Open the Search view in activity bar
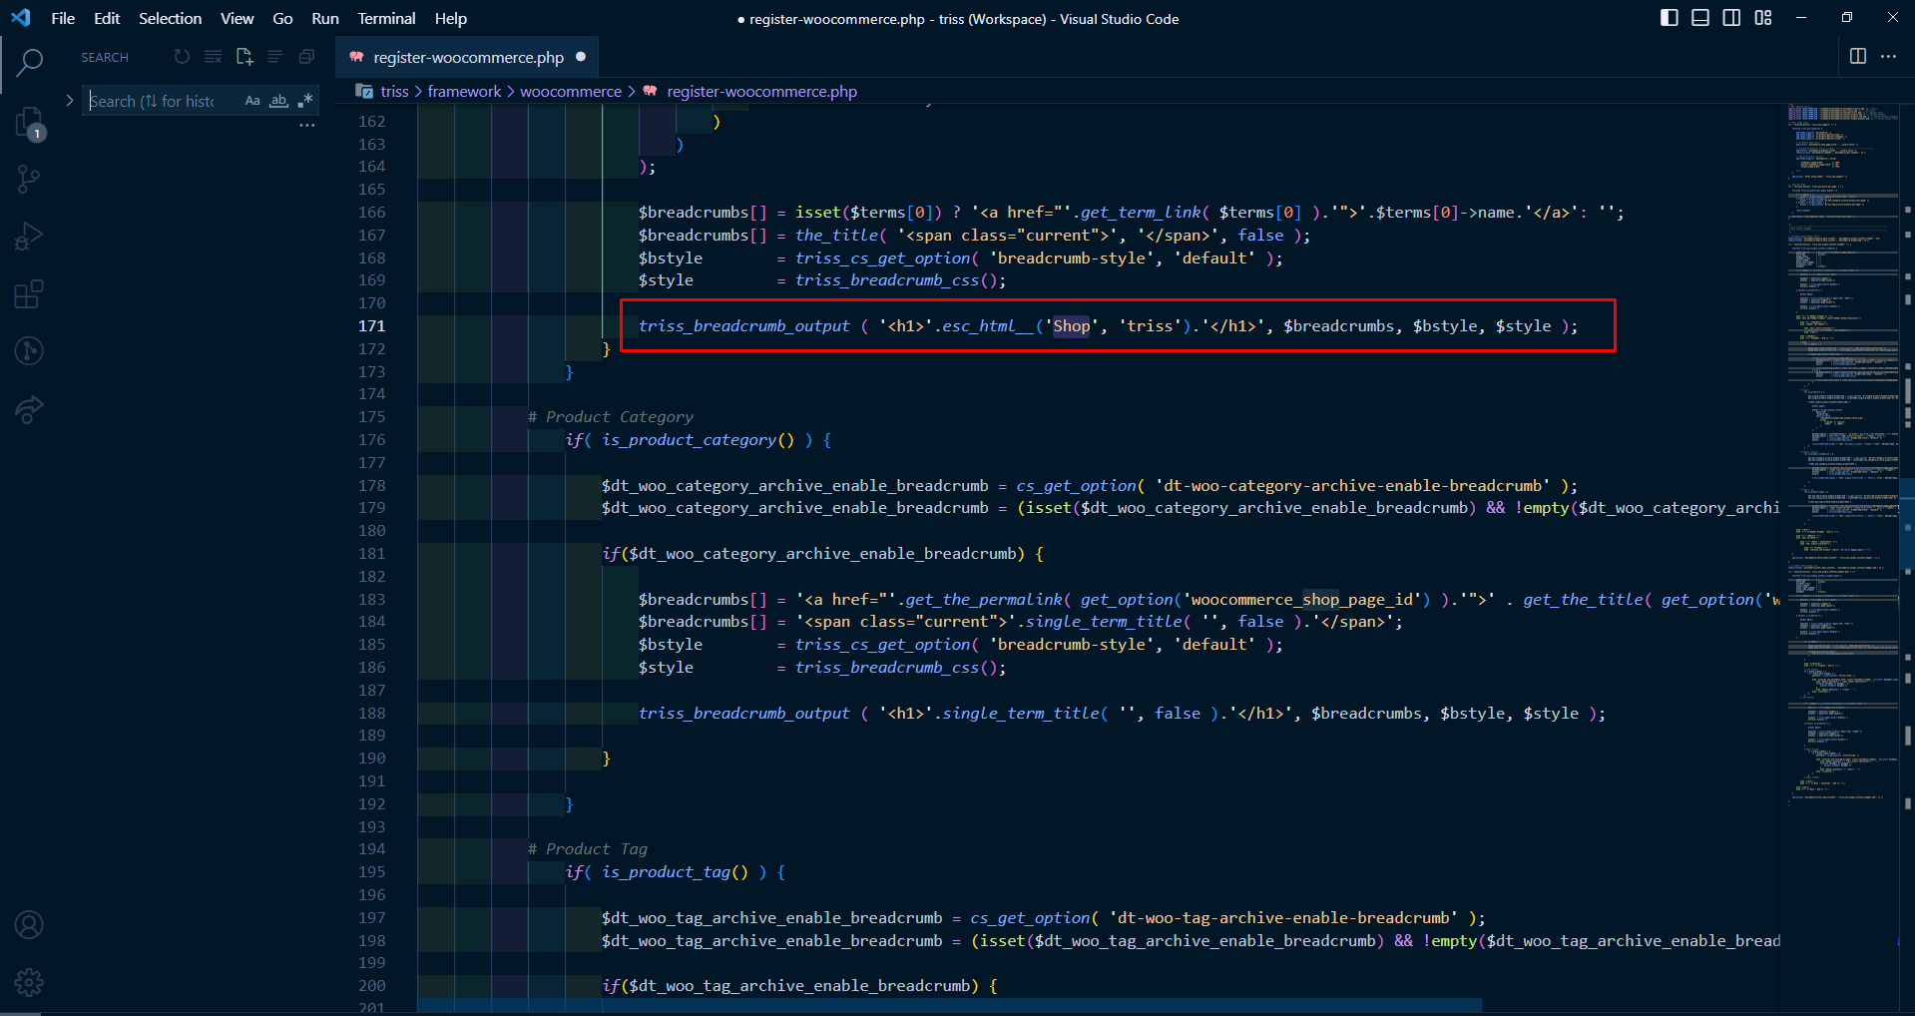Image resolution: width=1915 pixels, height=1016 pixels. coord(30,64)
